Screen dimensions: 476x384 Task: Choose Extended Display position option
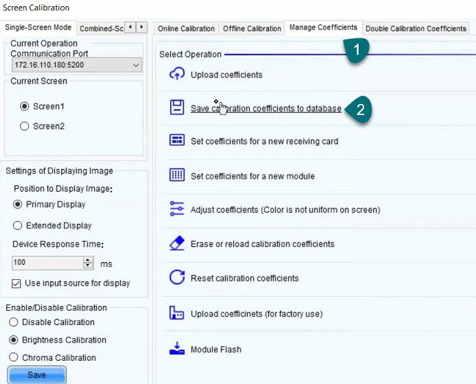(x=18, y=225)
